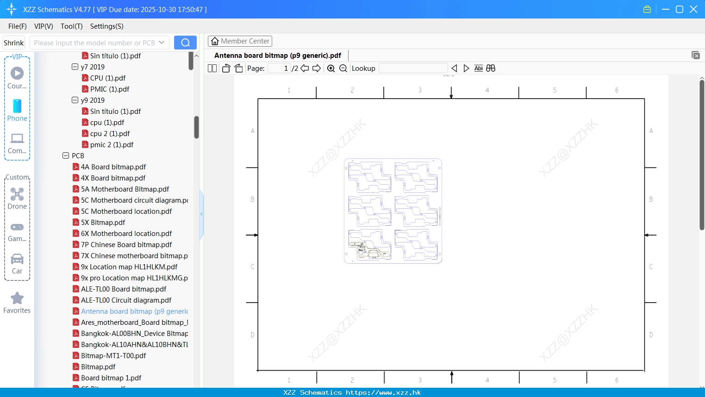Click the tree scroll-up arrow
Image resolution: width=705 pixels, height=397 pixels.
196,56
